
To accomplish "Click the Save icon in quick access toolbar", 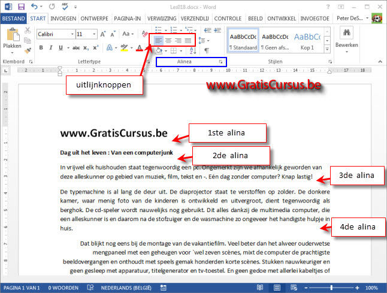I will pyautogui.click(x=22, y=7).
